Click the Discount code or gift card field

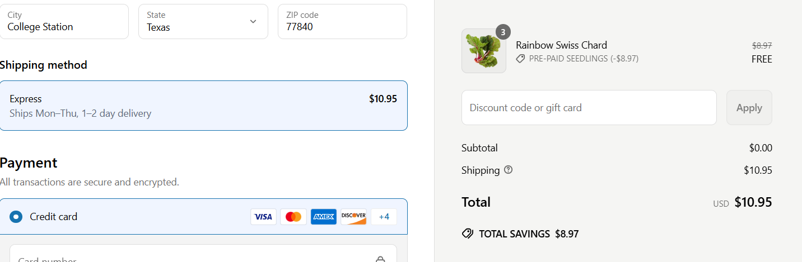point(589,107)
